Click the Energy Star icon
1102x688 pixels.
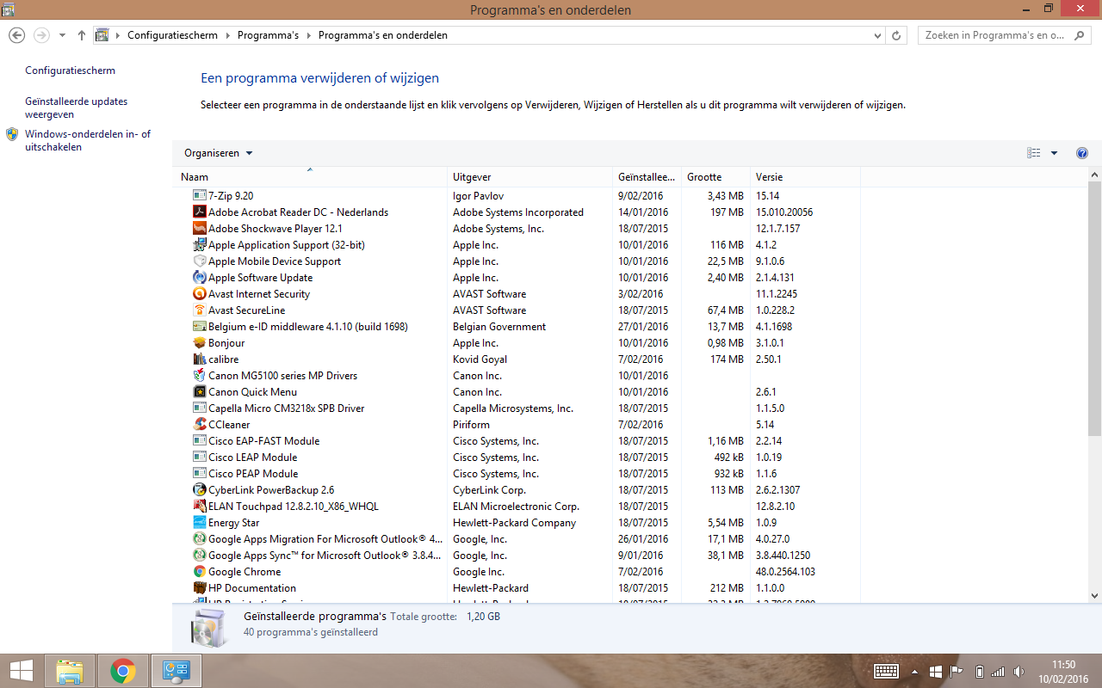pyautogui.click(x=200, y=523)
